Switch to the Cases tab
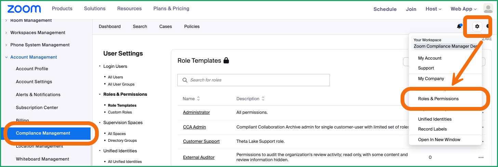 165,27
